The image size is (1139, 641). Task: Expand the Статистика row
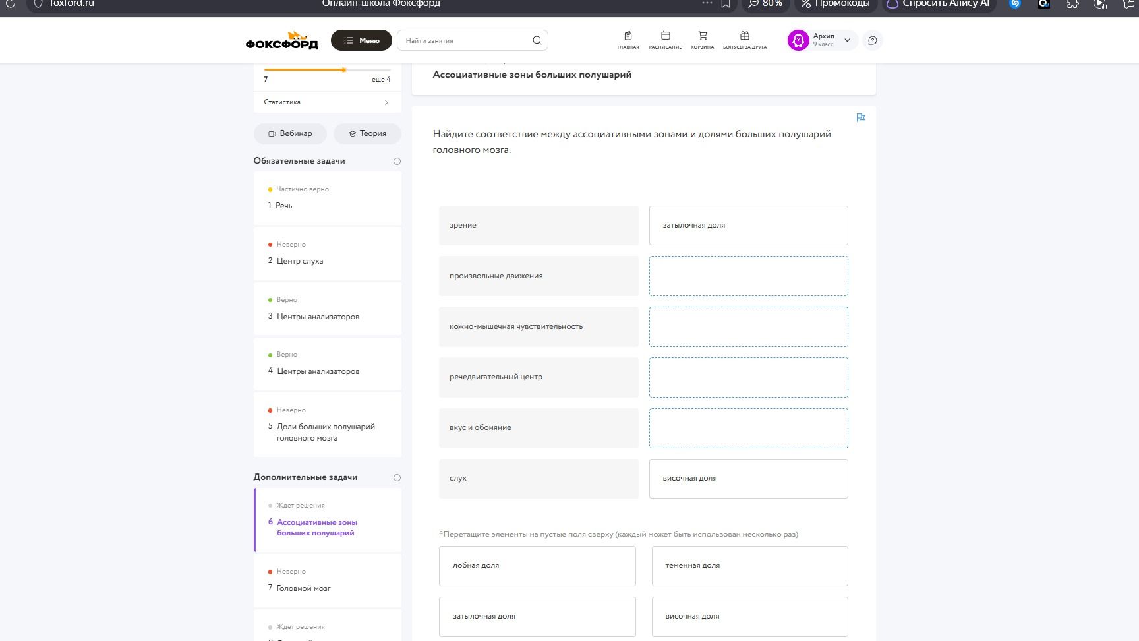327,102
